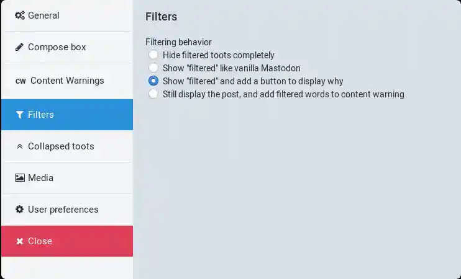The height and width of the screenshot is (279, 461).
Task: Click the Close X icon
Action: pyautogui.click(x=20, y=241)
